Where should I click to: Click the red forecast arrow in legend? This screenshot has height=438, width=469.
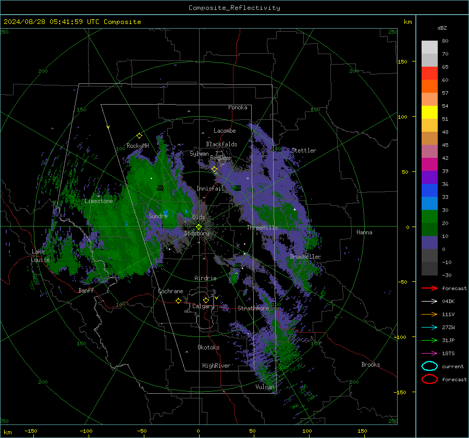429,288
